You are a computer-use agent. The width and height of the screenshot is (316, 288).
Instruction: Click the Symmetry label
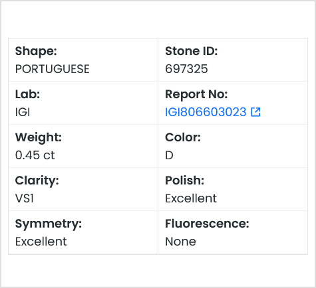pos(49,224)
